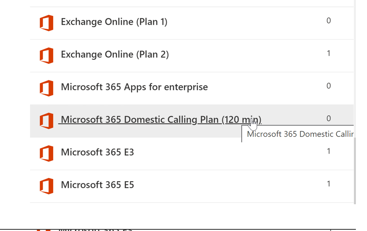
Task: Click the Office icon beside Exchange Online (Plan 1)
Action: (x=47, y=22)
